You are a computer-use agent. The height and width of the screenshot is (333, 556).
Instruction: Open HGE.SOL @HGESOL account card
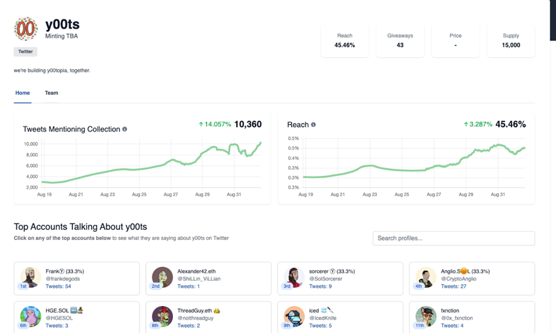tap(77, 317)
